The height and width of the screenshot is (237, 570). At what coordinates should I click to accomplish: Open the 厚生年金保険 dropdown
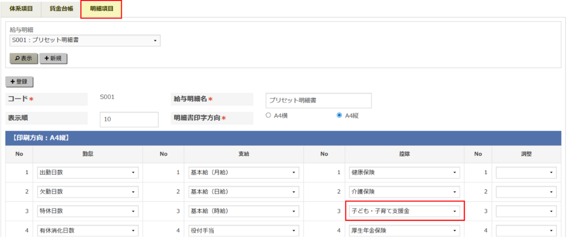[405, 230]
